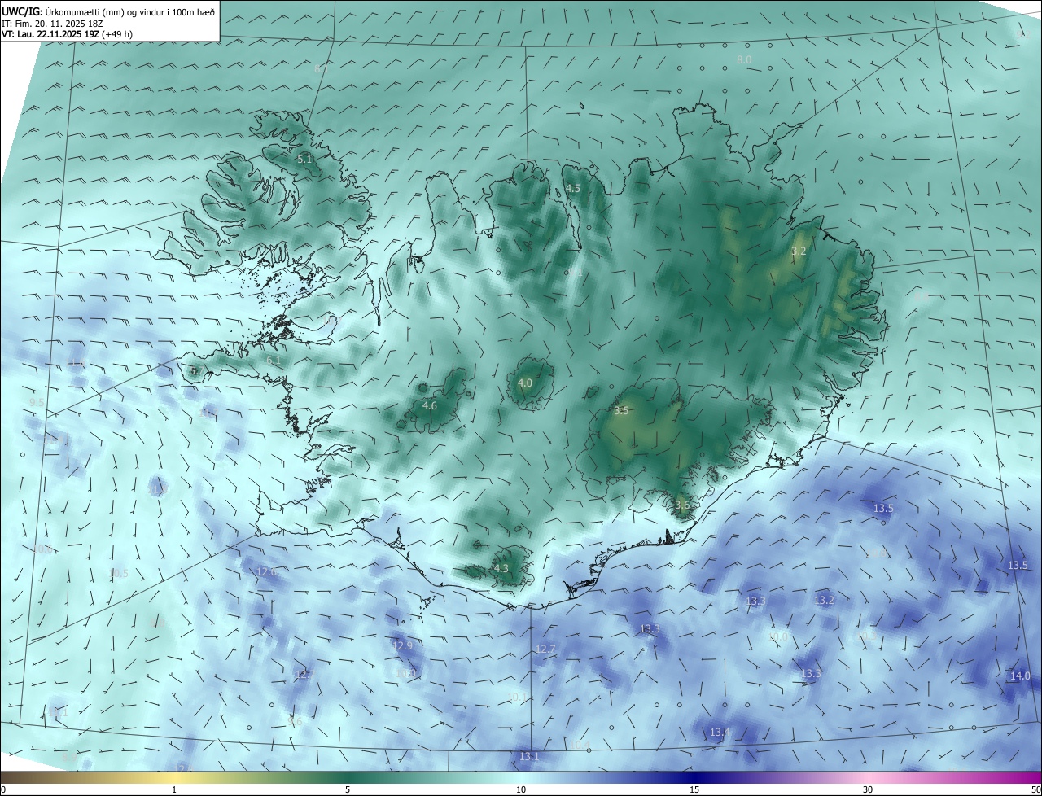Click the 5.1 value label on the Westfjords
The image size is (1042, 796).
click(304, 160)
